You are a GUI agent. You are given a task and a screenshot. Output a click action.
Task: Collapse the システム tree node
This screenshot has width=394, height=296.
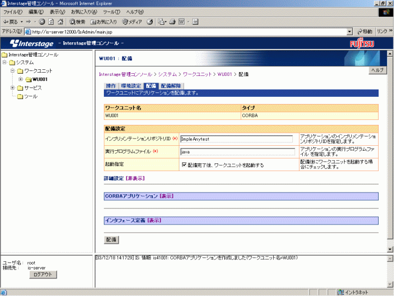tap(4, 62)
